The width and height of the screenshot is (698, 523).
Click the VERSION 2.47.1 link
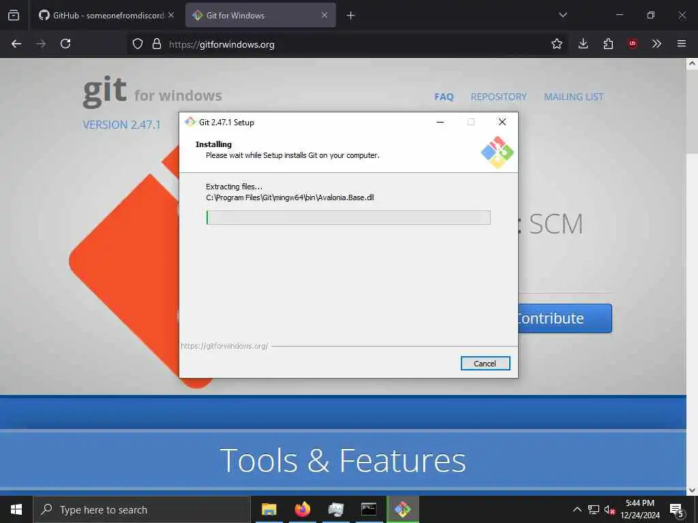[x=121, y=125]
